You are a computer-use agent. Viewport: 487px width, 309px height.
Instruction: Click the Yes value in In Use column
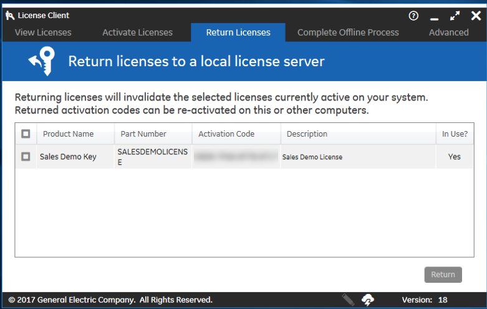pos(455,157)
